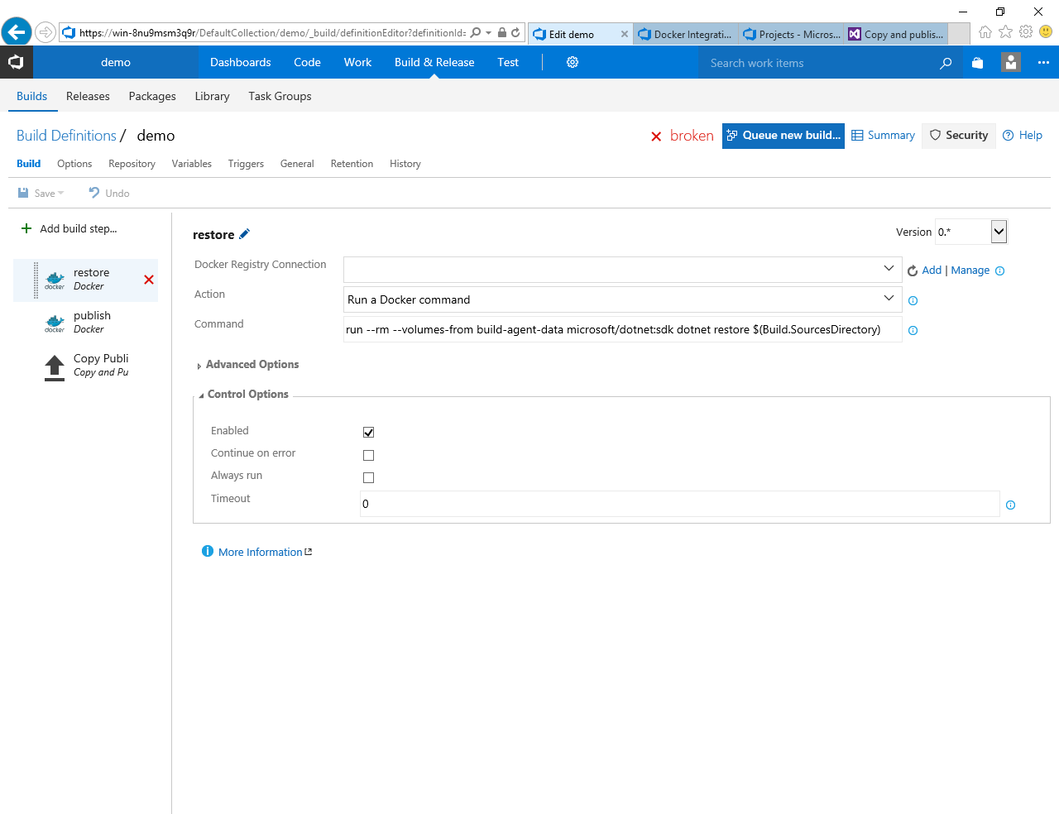1059x814 pixels.
Task: Open the General tab
Action: tap(297, 164)
